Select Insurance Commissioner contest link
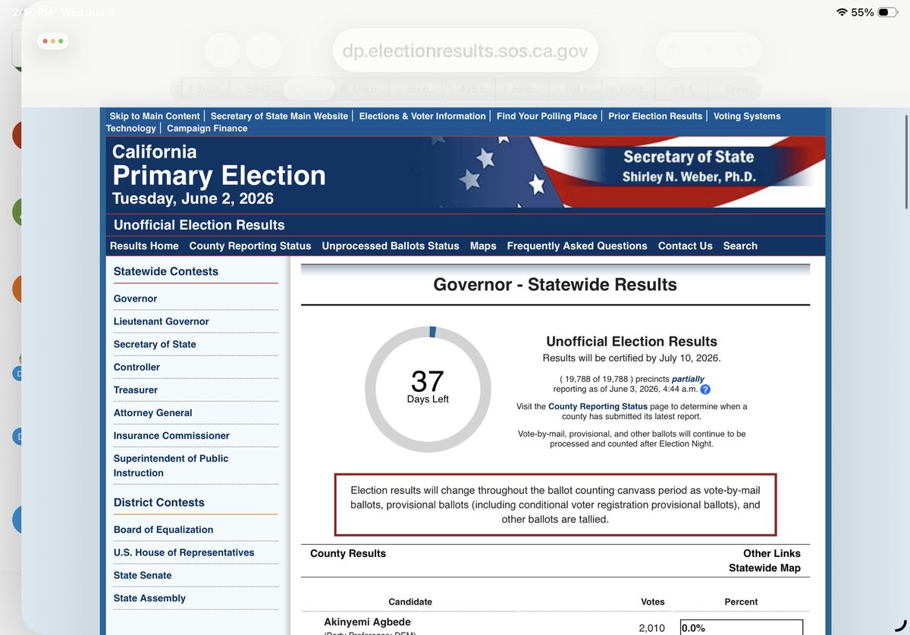The height and width of the screenshot is (635, 910). [x=171, y=435]
